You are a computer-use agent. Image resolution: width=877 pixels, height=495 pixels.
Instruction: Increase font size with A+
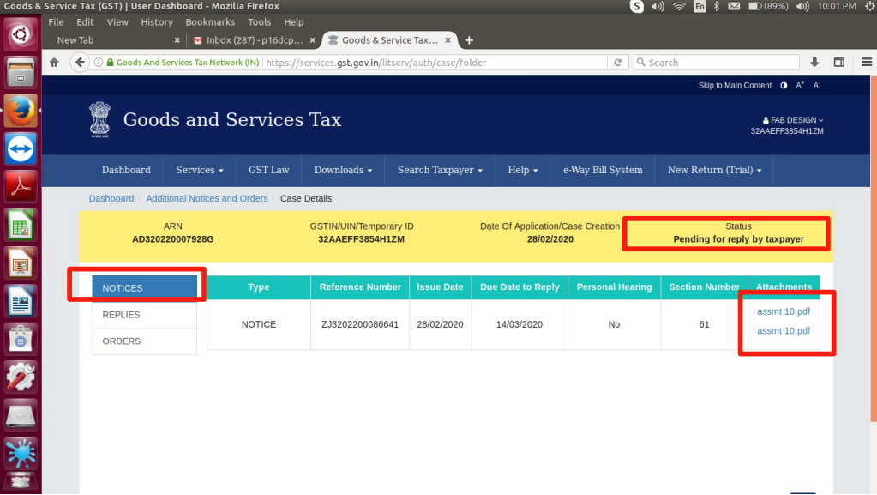coord(800,85)
